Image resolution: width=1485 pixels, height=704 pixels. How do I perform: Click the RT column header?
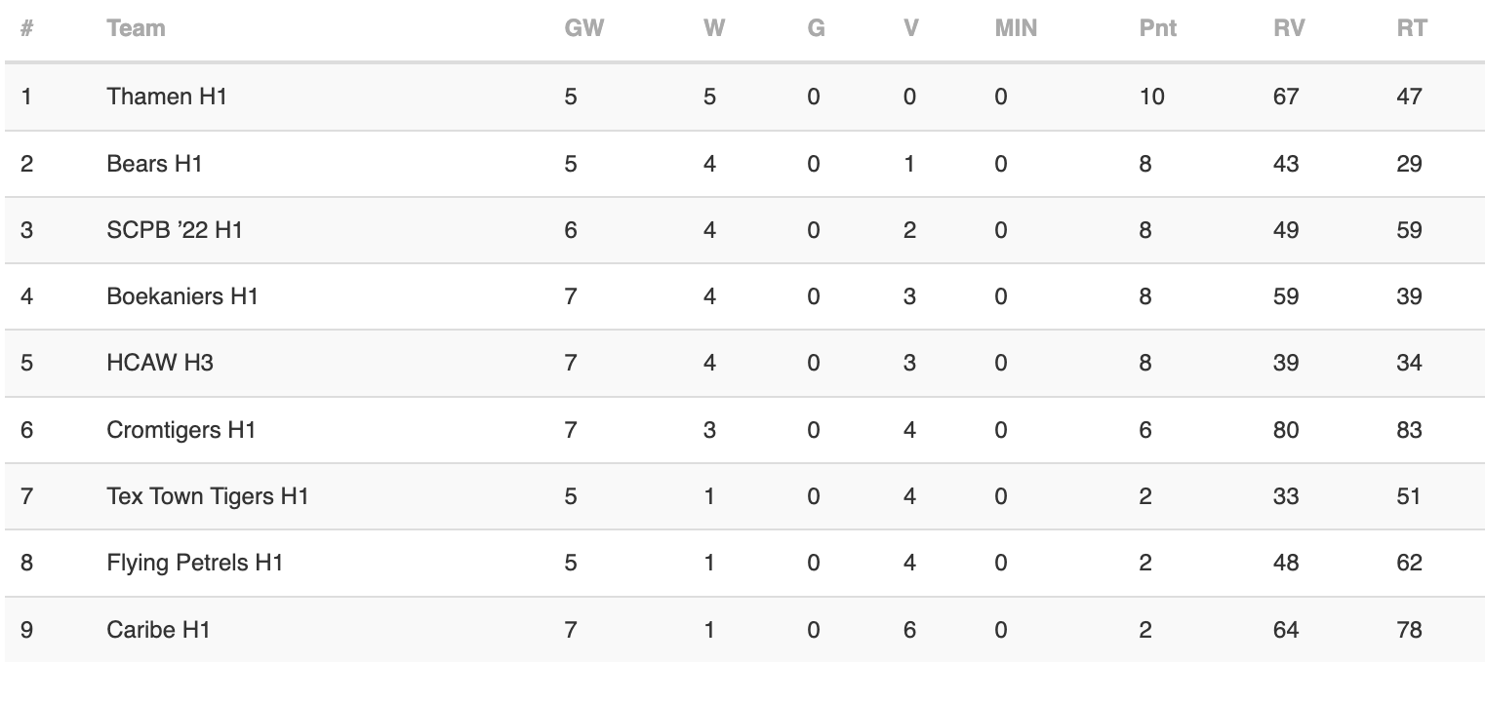pyautogui.click(x=1412, y=28)
